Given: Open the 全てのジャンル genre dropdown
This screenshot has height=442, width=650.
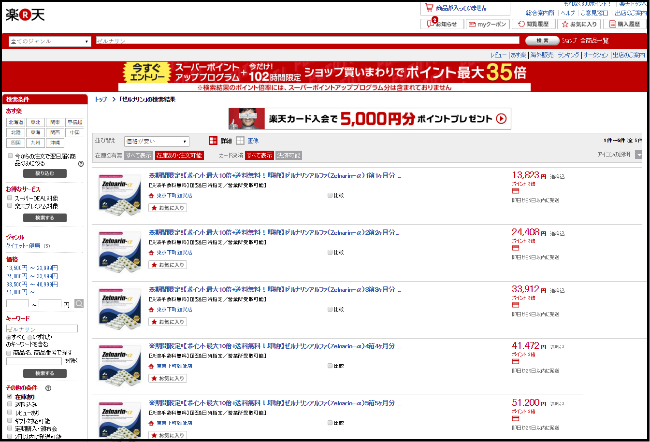Looking at the screenshot, I should (50, 42).
